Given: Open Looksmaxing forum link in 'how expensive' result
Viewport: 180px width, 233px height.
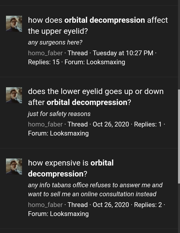Looking at the screenshot, I should [69, 214].
